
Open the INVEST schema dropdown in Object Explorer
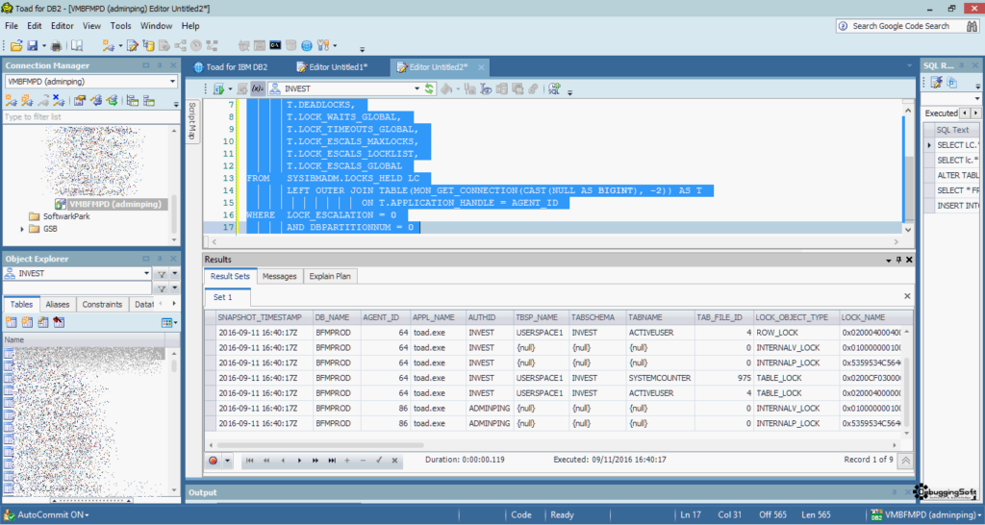[146, 274]
